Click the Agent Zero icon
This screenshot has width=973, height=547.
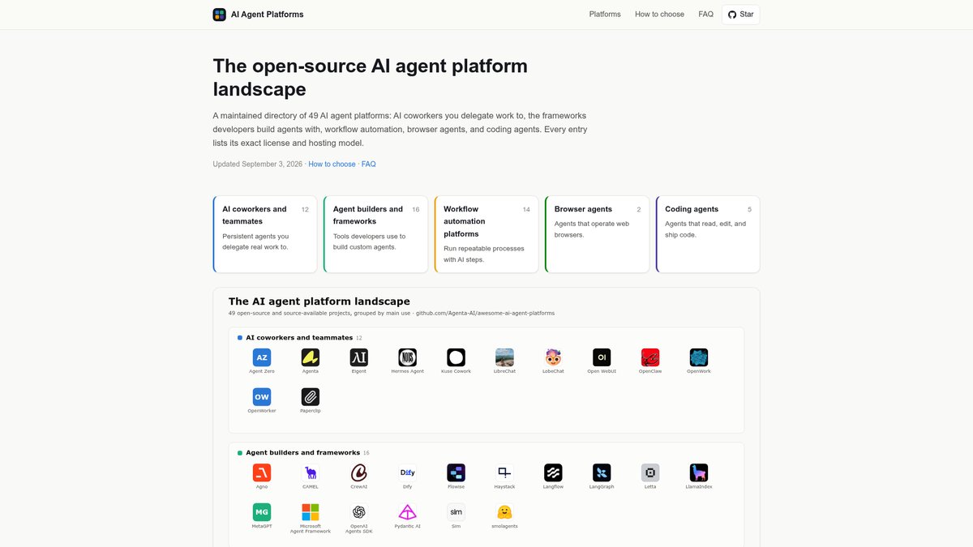tap(262, 357)
